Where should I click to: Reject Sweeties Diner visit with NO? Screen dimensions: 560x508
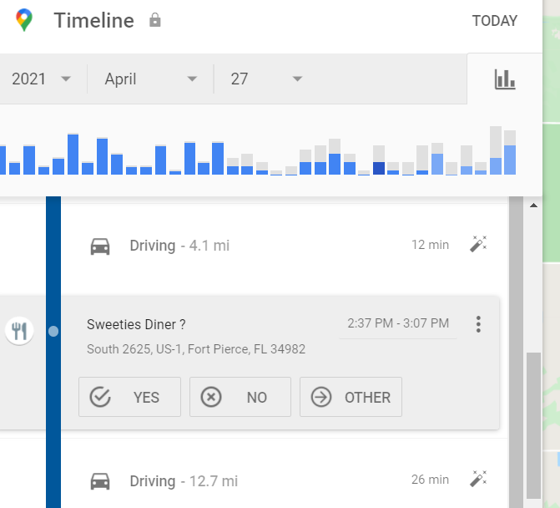click(240, 397)
